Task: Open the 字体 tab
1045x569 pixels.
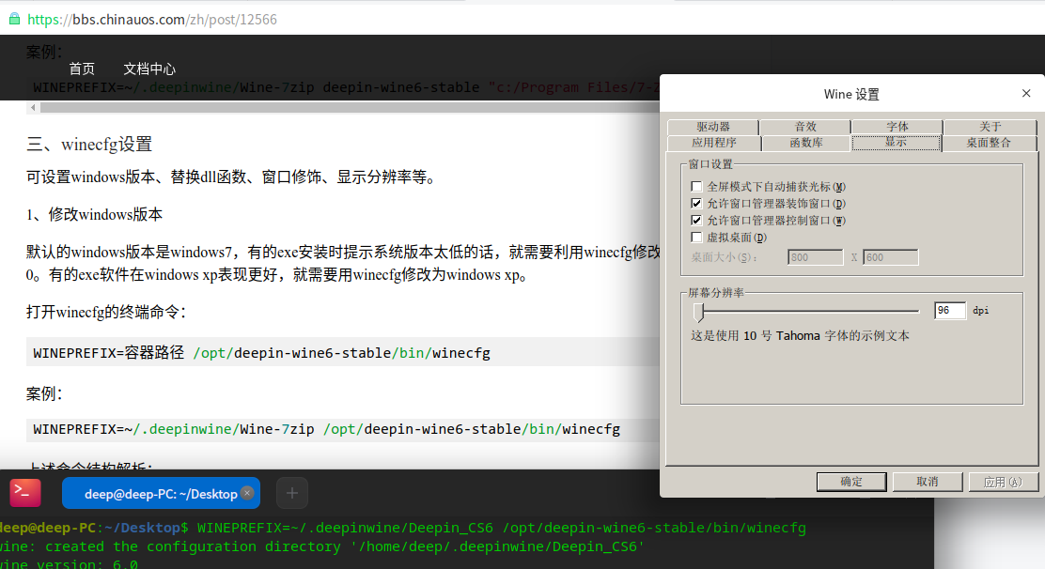Action: click(x=897, y=127)
